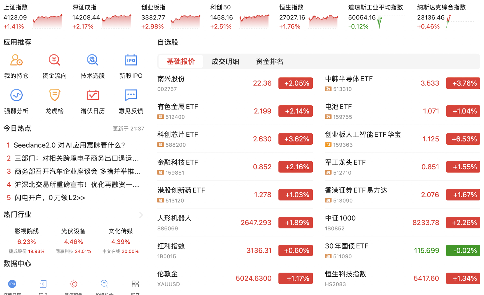Screen dimensions: 484x295
Task: Open the 新股IPO icon
Action: click(x=131, y=60)
